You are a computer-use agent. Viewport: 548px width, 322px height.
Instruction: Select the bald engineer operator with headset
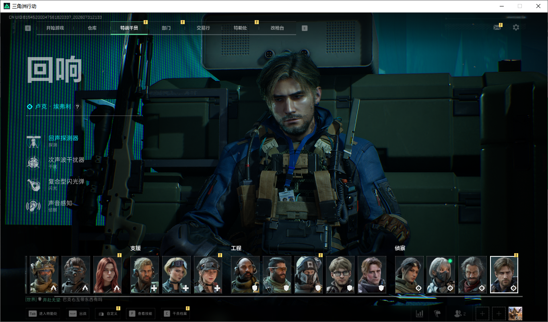245,275
